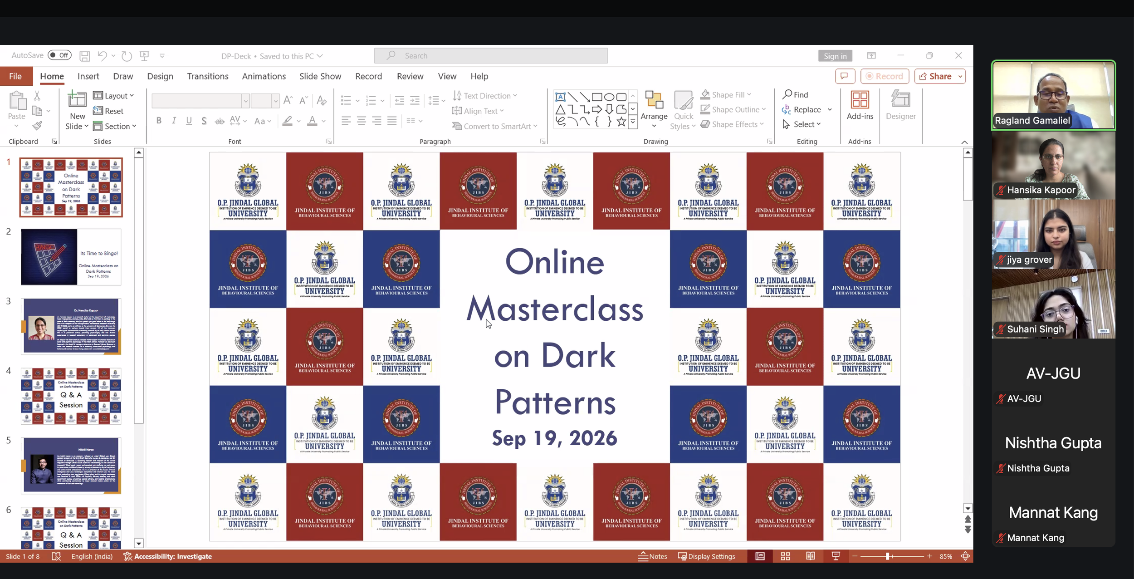
Task: Toggle the AutoSave switch
Action: point(60,55)
